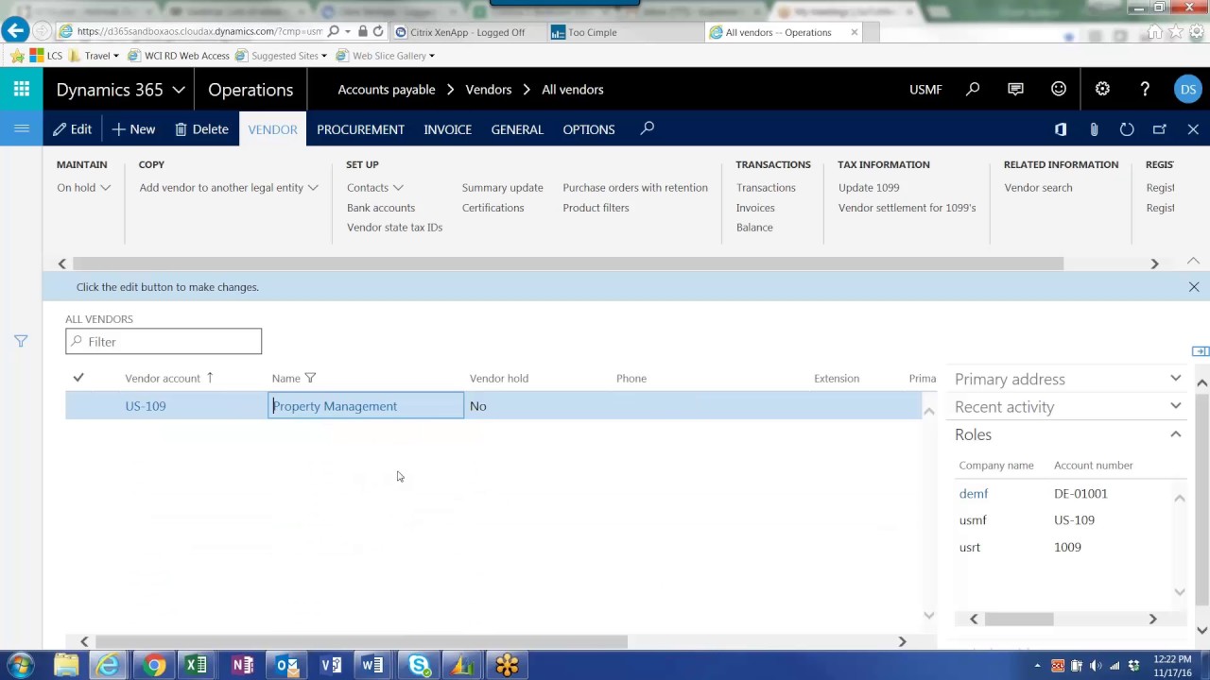
Task: Click the DS user avatar
Action: pyautogui.click(x=1187, y=90)
